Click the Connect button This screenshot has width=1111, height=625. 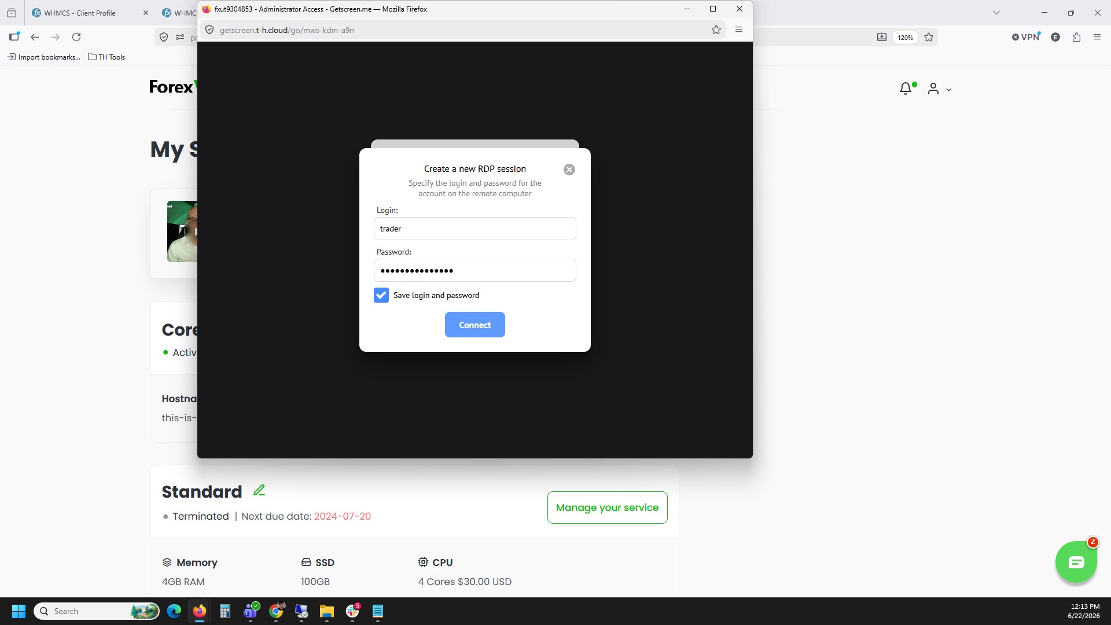point(474,325)
